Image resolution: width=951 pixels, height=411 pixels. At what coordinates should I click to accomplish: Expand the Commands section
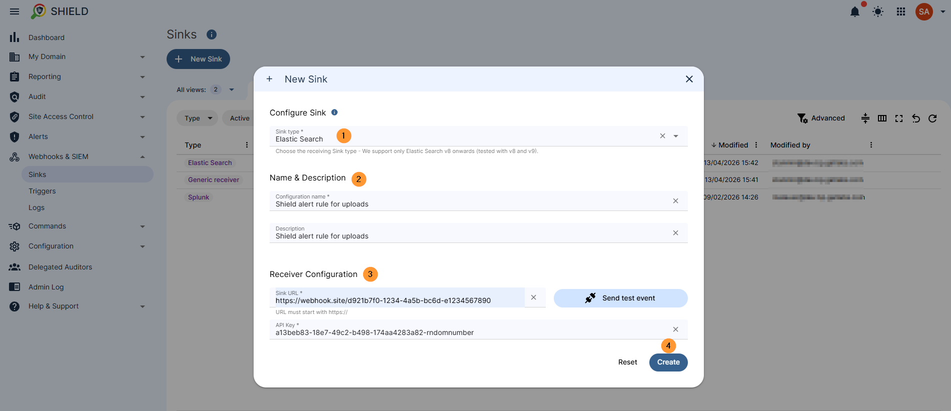pyautogui.click(x=143, y=226)
